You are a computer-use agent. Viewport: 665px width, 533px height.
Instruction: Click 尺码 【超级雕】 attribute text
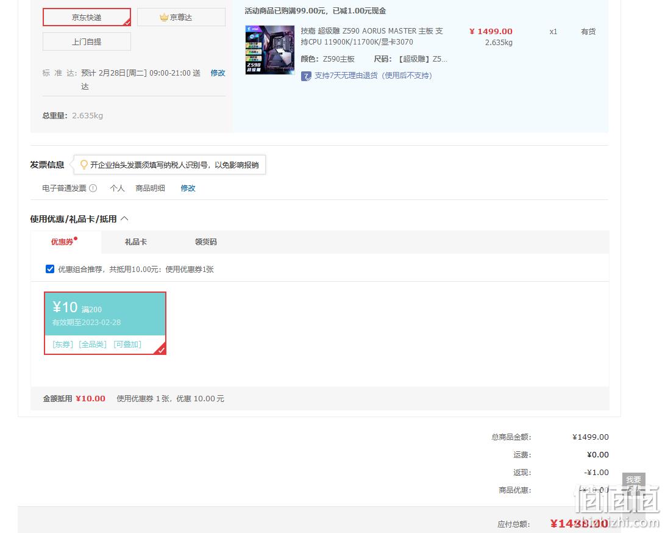(x=411, y=59)
